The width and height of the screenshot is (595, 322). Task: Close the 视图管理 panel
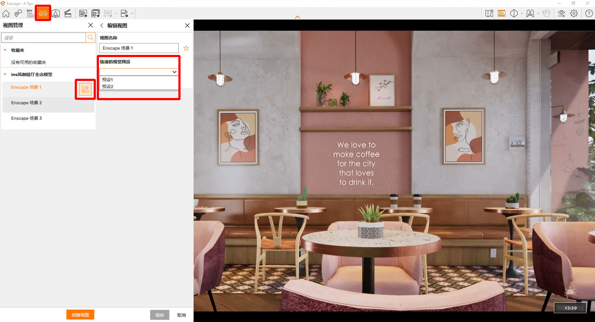click(91, 25)
